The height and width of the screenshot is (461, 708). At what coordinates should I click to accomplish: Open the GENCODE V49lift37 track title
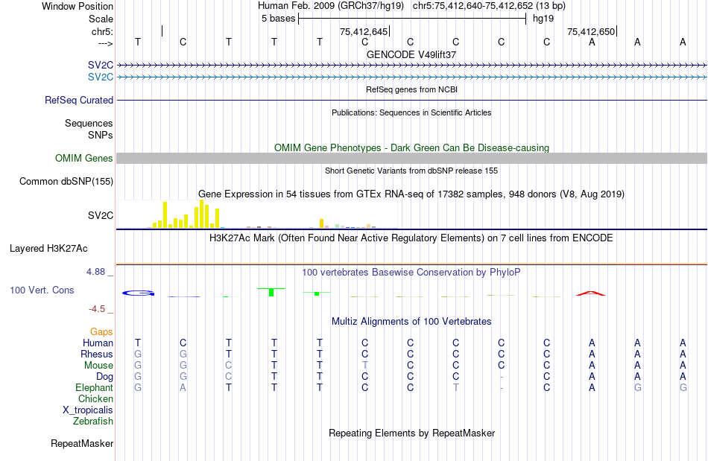tap(411, 54)
